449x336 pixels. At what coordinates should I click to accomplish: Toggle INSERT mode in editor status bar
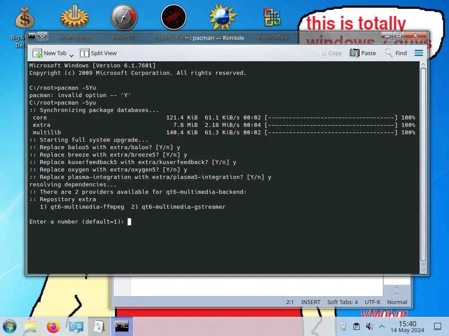click(311, 302)
